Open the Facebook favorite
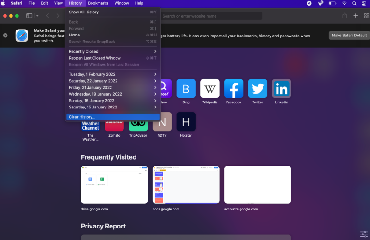Image resolution: width=370 pixels, height=240 pixels. pyautogui.click(x=234, y=89)
